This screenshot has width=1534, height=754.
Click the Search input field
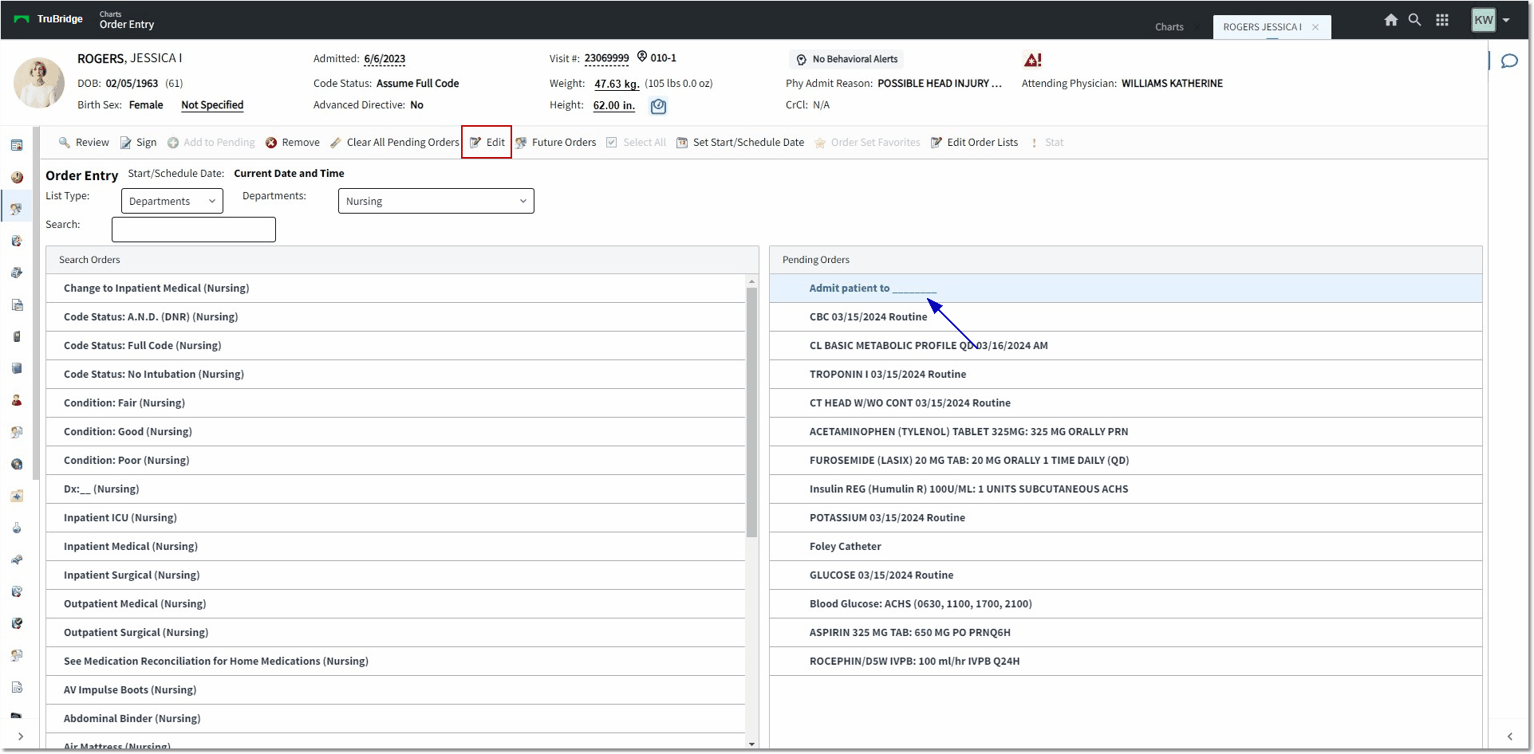pos(194,230)
